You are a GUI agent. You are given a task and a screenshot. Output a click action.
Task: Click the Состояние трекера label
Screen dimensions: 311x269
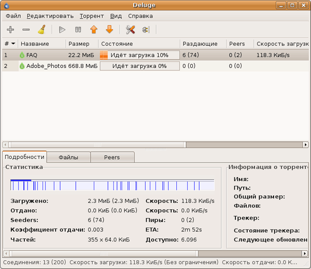267,231
